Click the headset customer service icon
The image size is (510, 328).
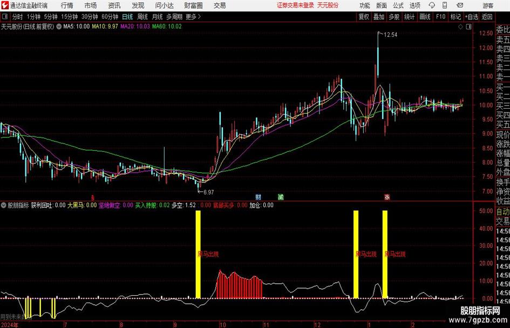(x=432, y=5)
